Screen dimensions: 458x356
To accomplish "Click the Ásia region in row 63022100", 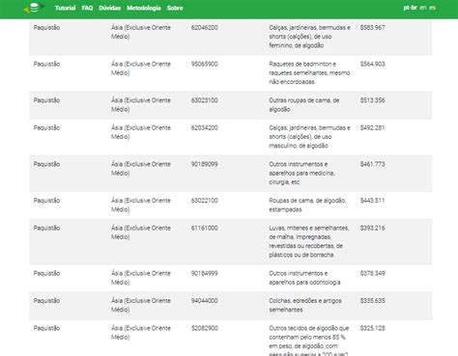I will [x=141, y=205].
